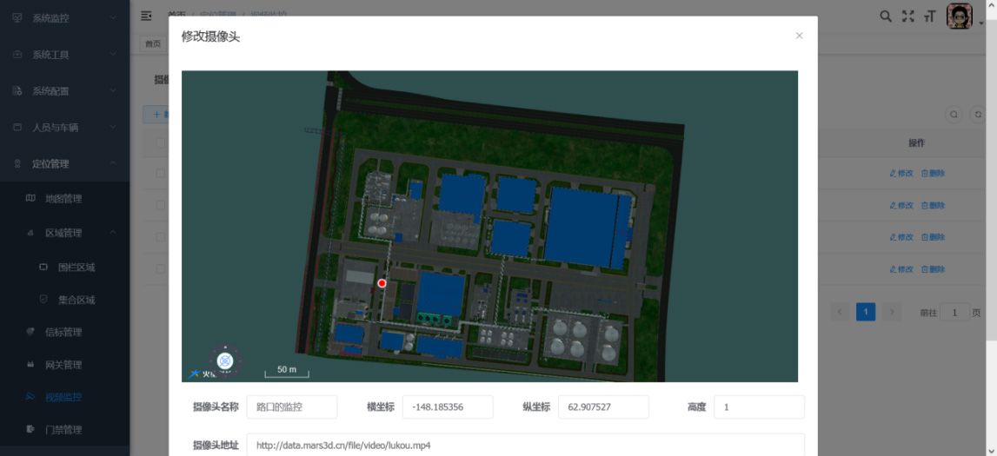Image resolution: width=997 pixels, height=456 pixels.
Task: Click the round search toggle above table
Action: (x=954, y=114)
